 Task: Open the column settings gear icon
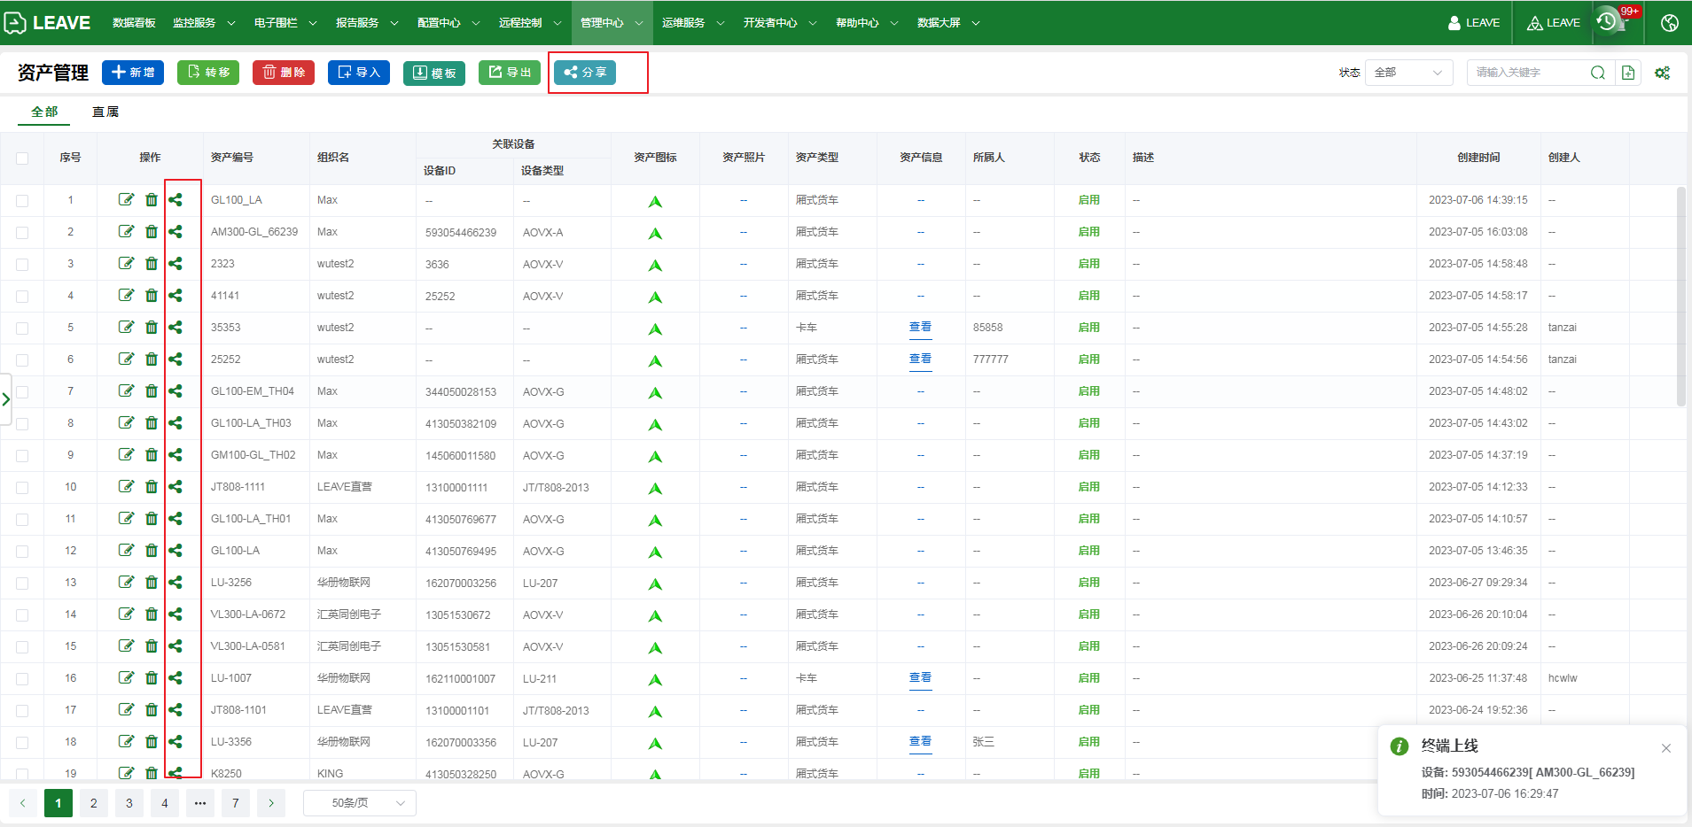1662,73
